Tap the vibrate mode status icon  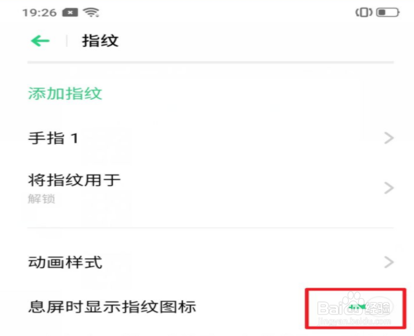[364, 12]
